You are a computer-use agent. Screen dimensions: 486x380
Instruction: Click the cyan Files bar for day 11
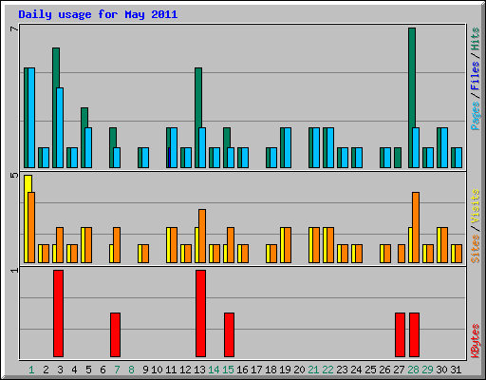coord(174,147)
